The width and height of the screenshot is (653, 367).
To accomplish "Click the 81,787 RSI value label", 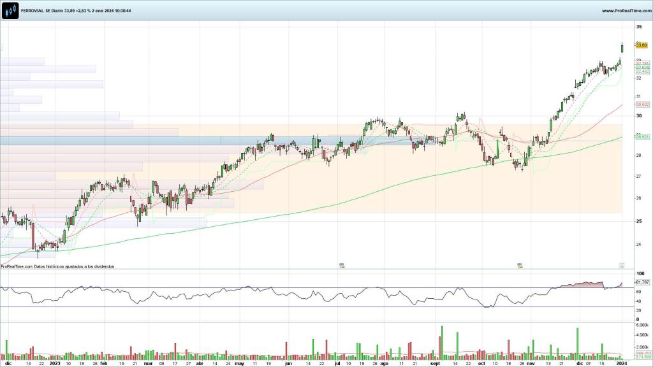I will click(x=642, y=282).
